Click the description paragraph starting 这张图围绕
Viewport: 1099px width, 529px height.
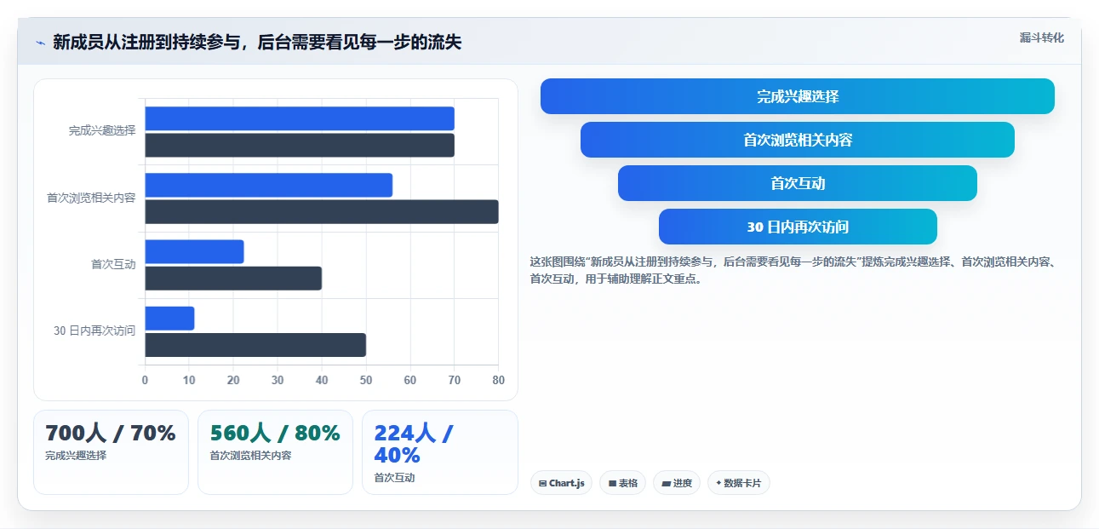793,270
